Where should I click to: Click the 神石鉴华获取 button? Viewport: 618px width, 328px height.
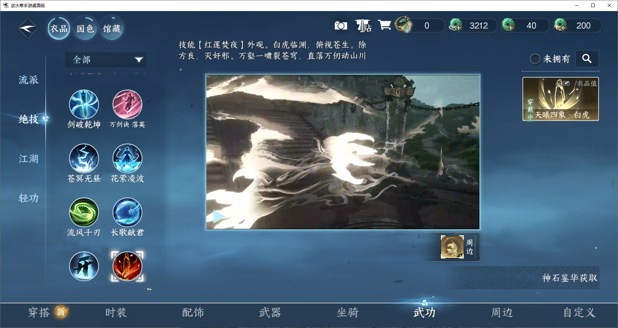(x=570, y=278)
